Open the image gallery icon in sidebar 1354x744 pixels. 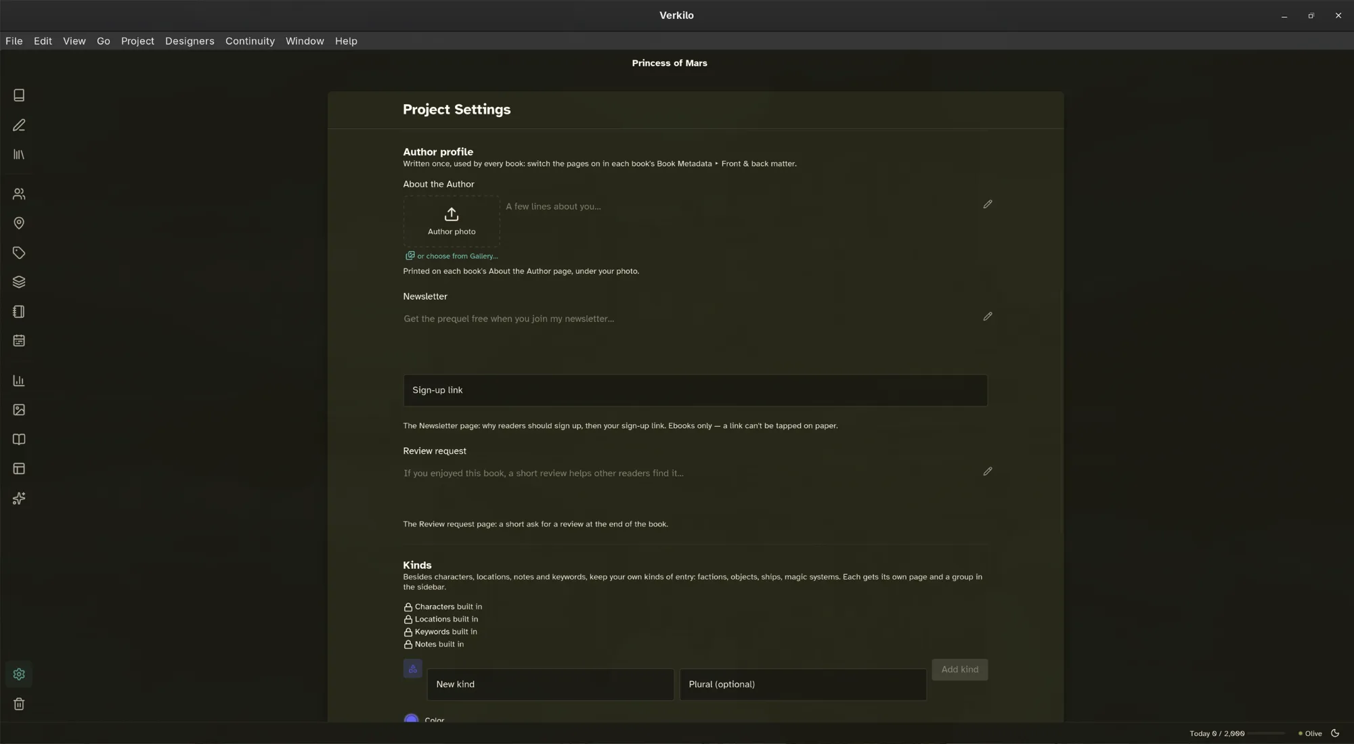click(x=19, y=410)
